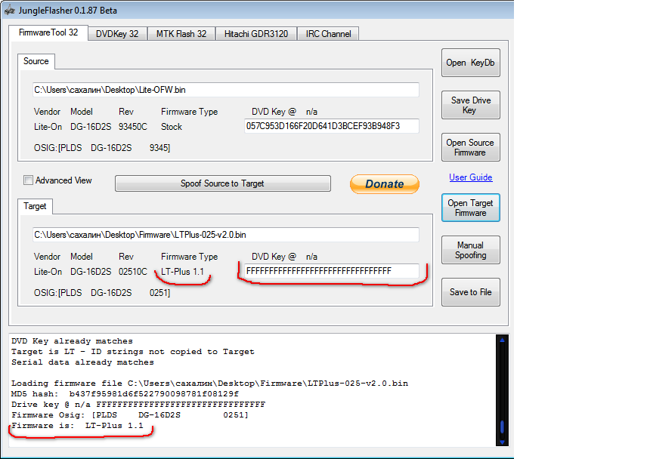Image resolution: width=647 pixels, height=459 pixels.
Task: Click the target OSIG text ending 0251]
Action: (x=102, y=293)
